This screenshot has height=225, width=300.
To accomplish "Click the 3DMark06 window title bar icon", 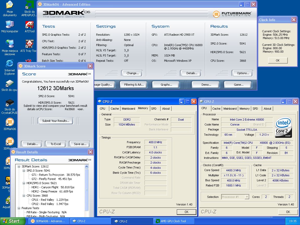I will tap(40, 4).
